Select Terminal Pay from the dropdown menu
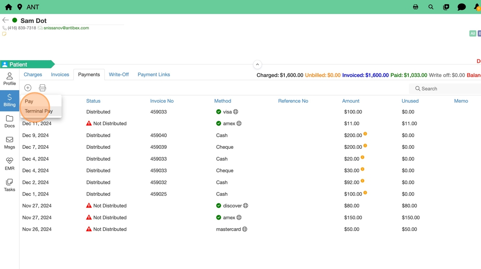This screenshot has height=269, width=481. click(39, 111)
